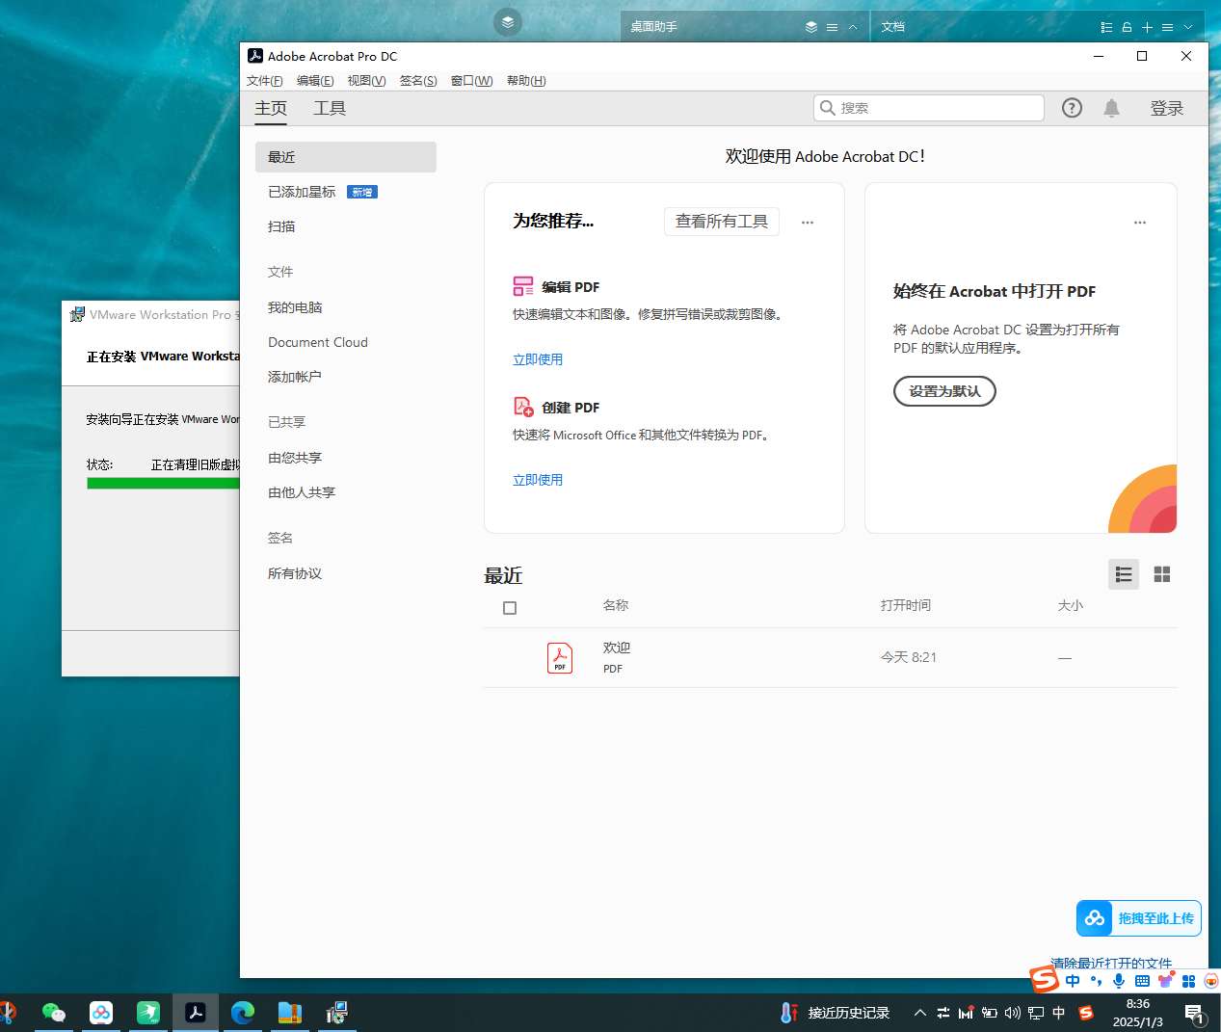Open the notifications bell

[x=1111, y=108]
